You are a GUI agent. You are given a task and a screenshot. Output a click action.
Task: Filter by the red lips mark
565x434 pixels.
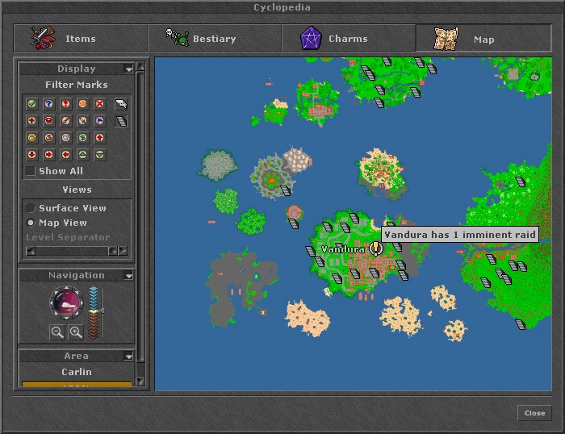(x=48, y=121)
